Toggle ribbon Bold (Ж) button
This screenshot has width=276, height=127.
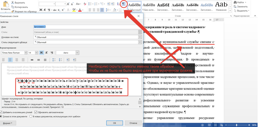[41, 10]
